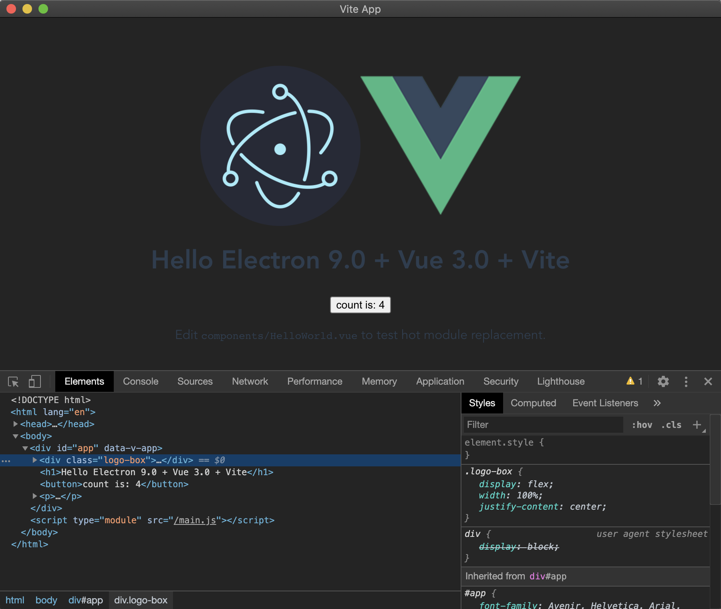The image size is (721, 609).
Task: Expand the head element node
Action: (x=16, y=424)
